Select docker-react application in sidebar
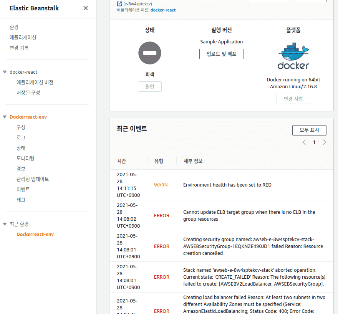The width and height of the screenshot is (338, 314). [23, 72]
